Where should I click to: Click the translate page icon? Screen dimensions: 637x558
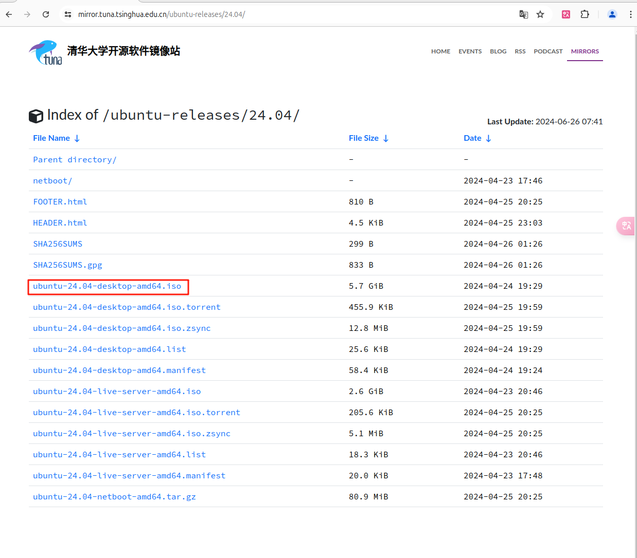pyautogui.click(x=524, y=14)
